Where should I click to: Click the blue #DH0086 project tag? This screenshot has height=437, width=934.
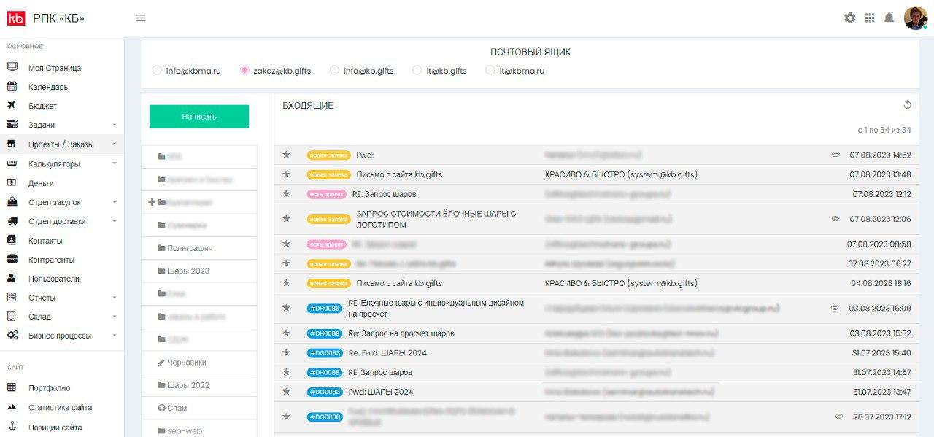point(325,309)
